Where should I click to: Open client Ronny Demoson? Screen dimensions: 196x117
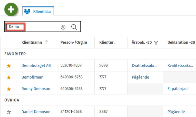pyautogui.click(x=36, y=89)
